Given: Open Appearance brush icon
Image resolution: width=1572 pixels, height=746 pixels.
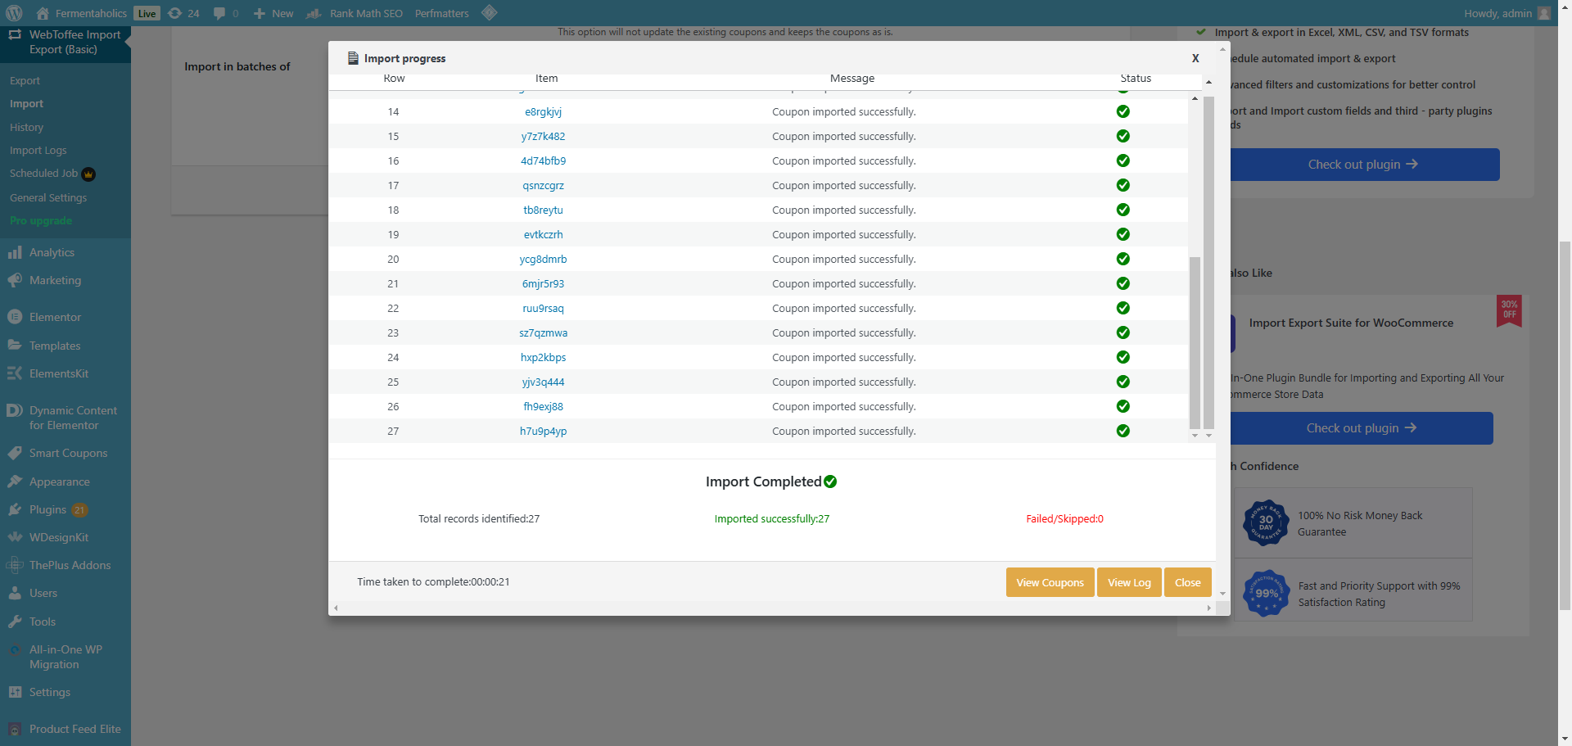Looking at the screenshot, I should point(15,482).
